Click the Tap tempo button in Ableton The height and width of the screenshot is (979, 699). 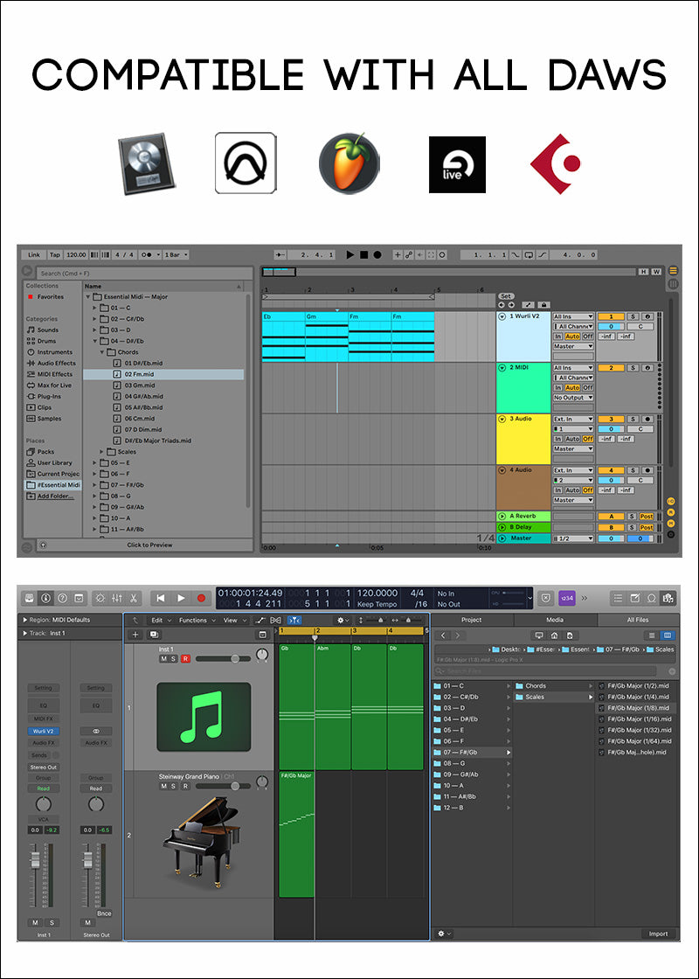(54, 255)
